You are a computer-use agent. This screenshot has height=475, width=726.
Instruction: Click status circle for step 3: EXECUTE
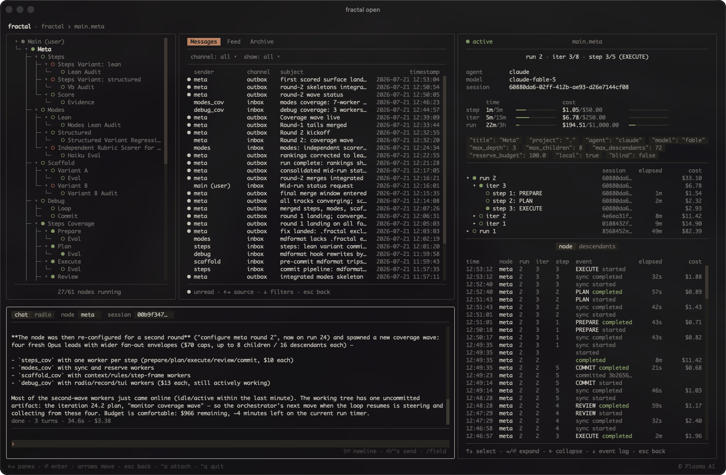(x=487, y=209)
